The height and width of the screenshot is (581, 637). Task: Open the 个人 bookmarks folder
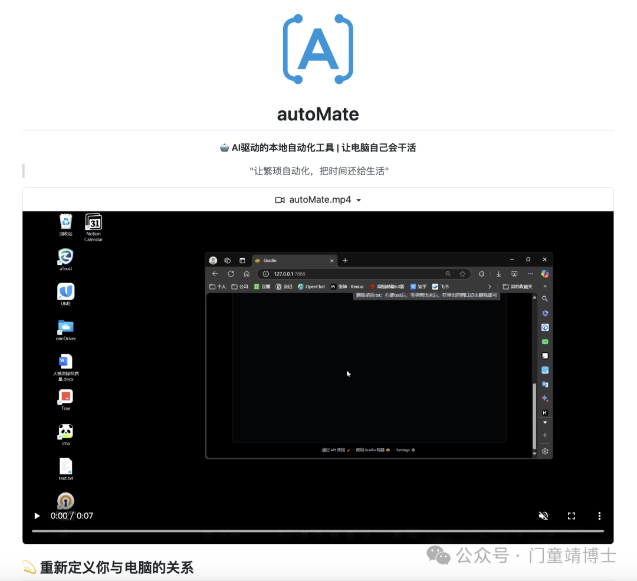point(218,287)
